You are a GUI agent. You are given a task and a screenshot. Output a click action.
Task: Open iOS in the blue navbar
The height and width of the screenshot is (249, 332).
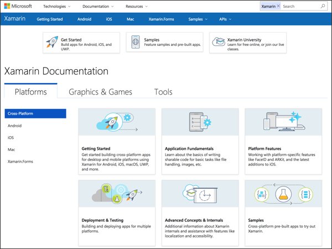[x=109, y=19]
